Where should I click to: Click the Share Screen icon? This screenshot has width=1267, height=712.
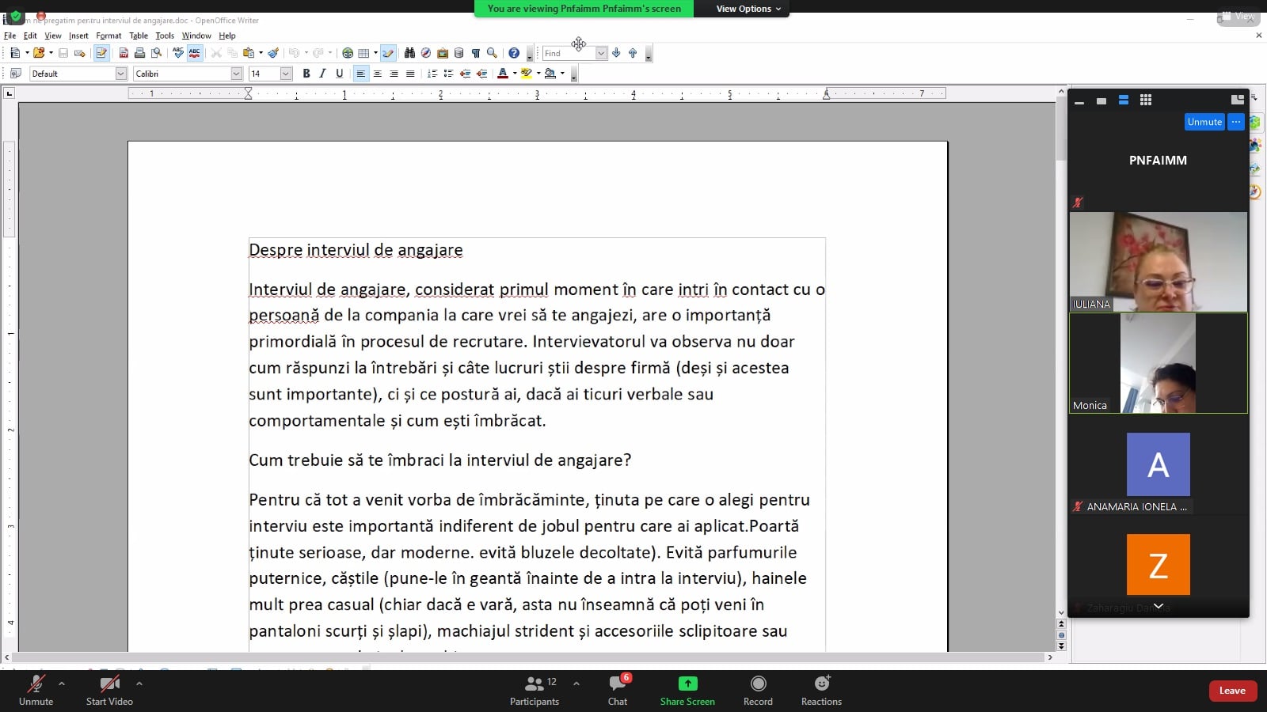[x=687, y=684]
